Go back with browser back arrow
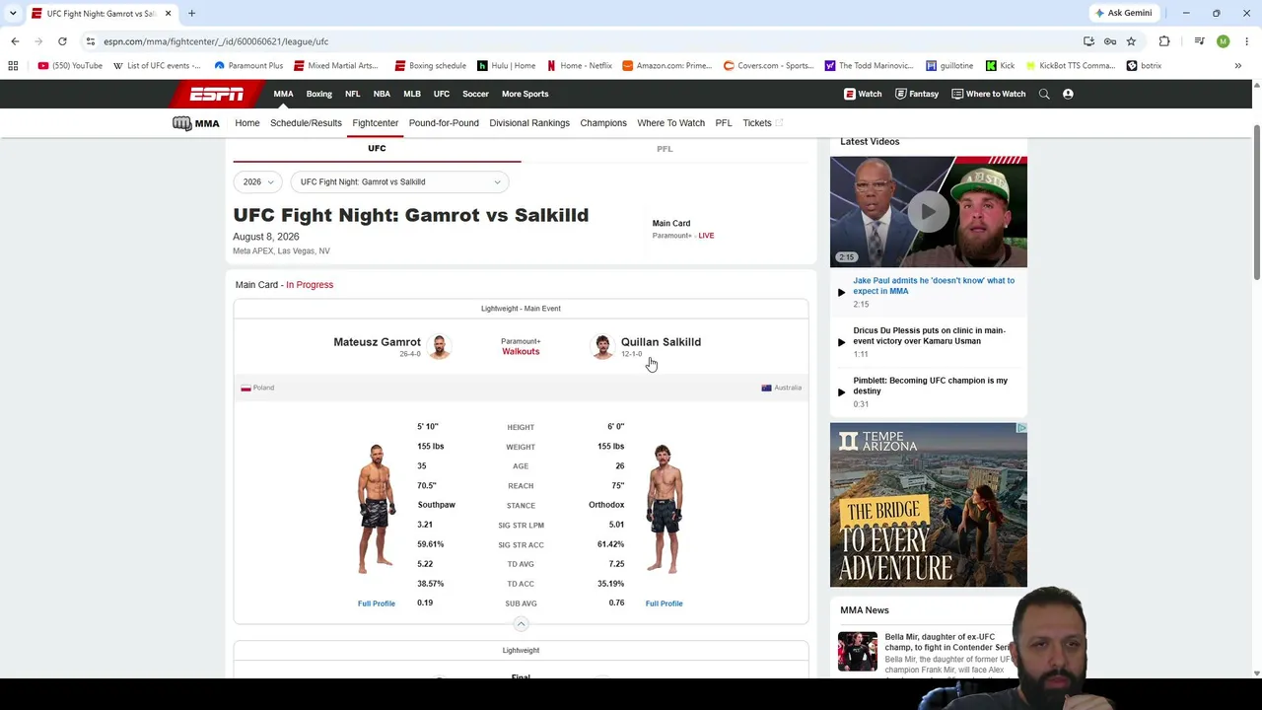This screenshot has height=710, width=1262. [15, 41]
